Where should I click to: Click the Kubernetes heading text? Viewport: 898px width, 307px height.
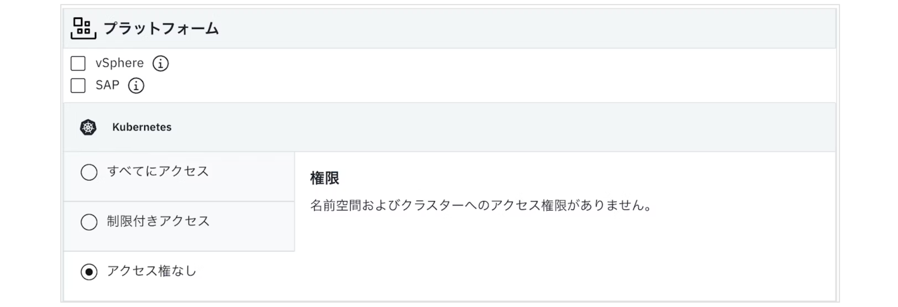pyautogui.click(x=142, y=127)
